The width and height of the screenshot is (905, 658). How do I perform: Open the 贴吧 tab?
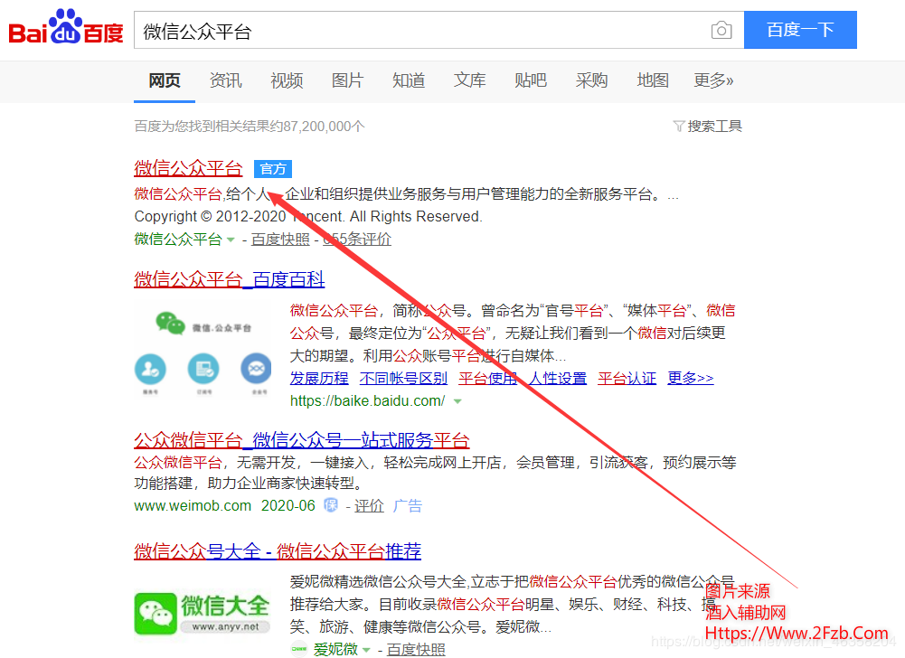click(x=531, y=80)
